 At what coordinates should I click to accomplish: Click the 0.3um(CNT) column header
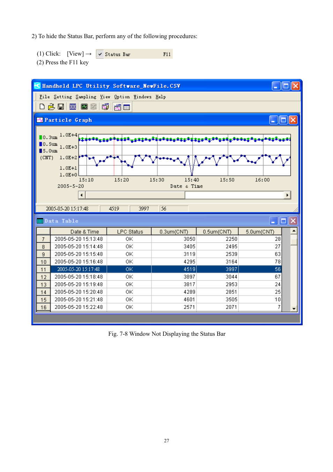tap(174, 231)
